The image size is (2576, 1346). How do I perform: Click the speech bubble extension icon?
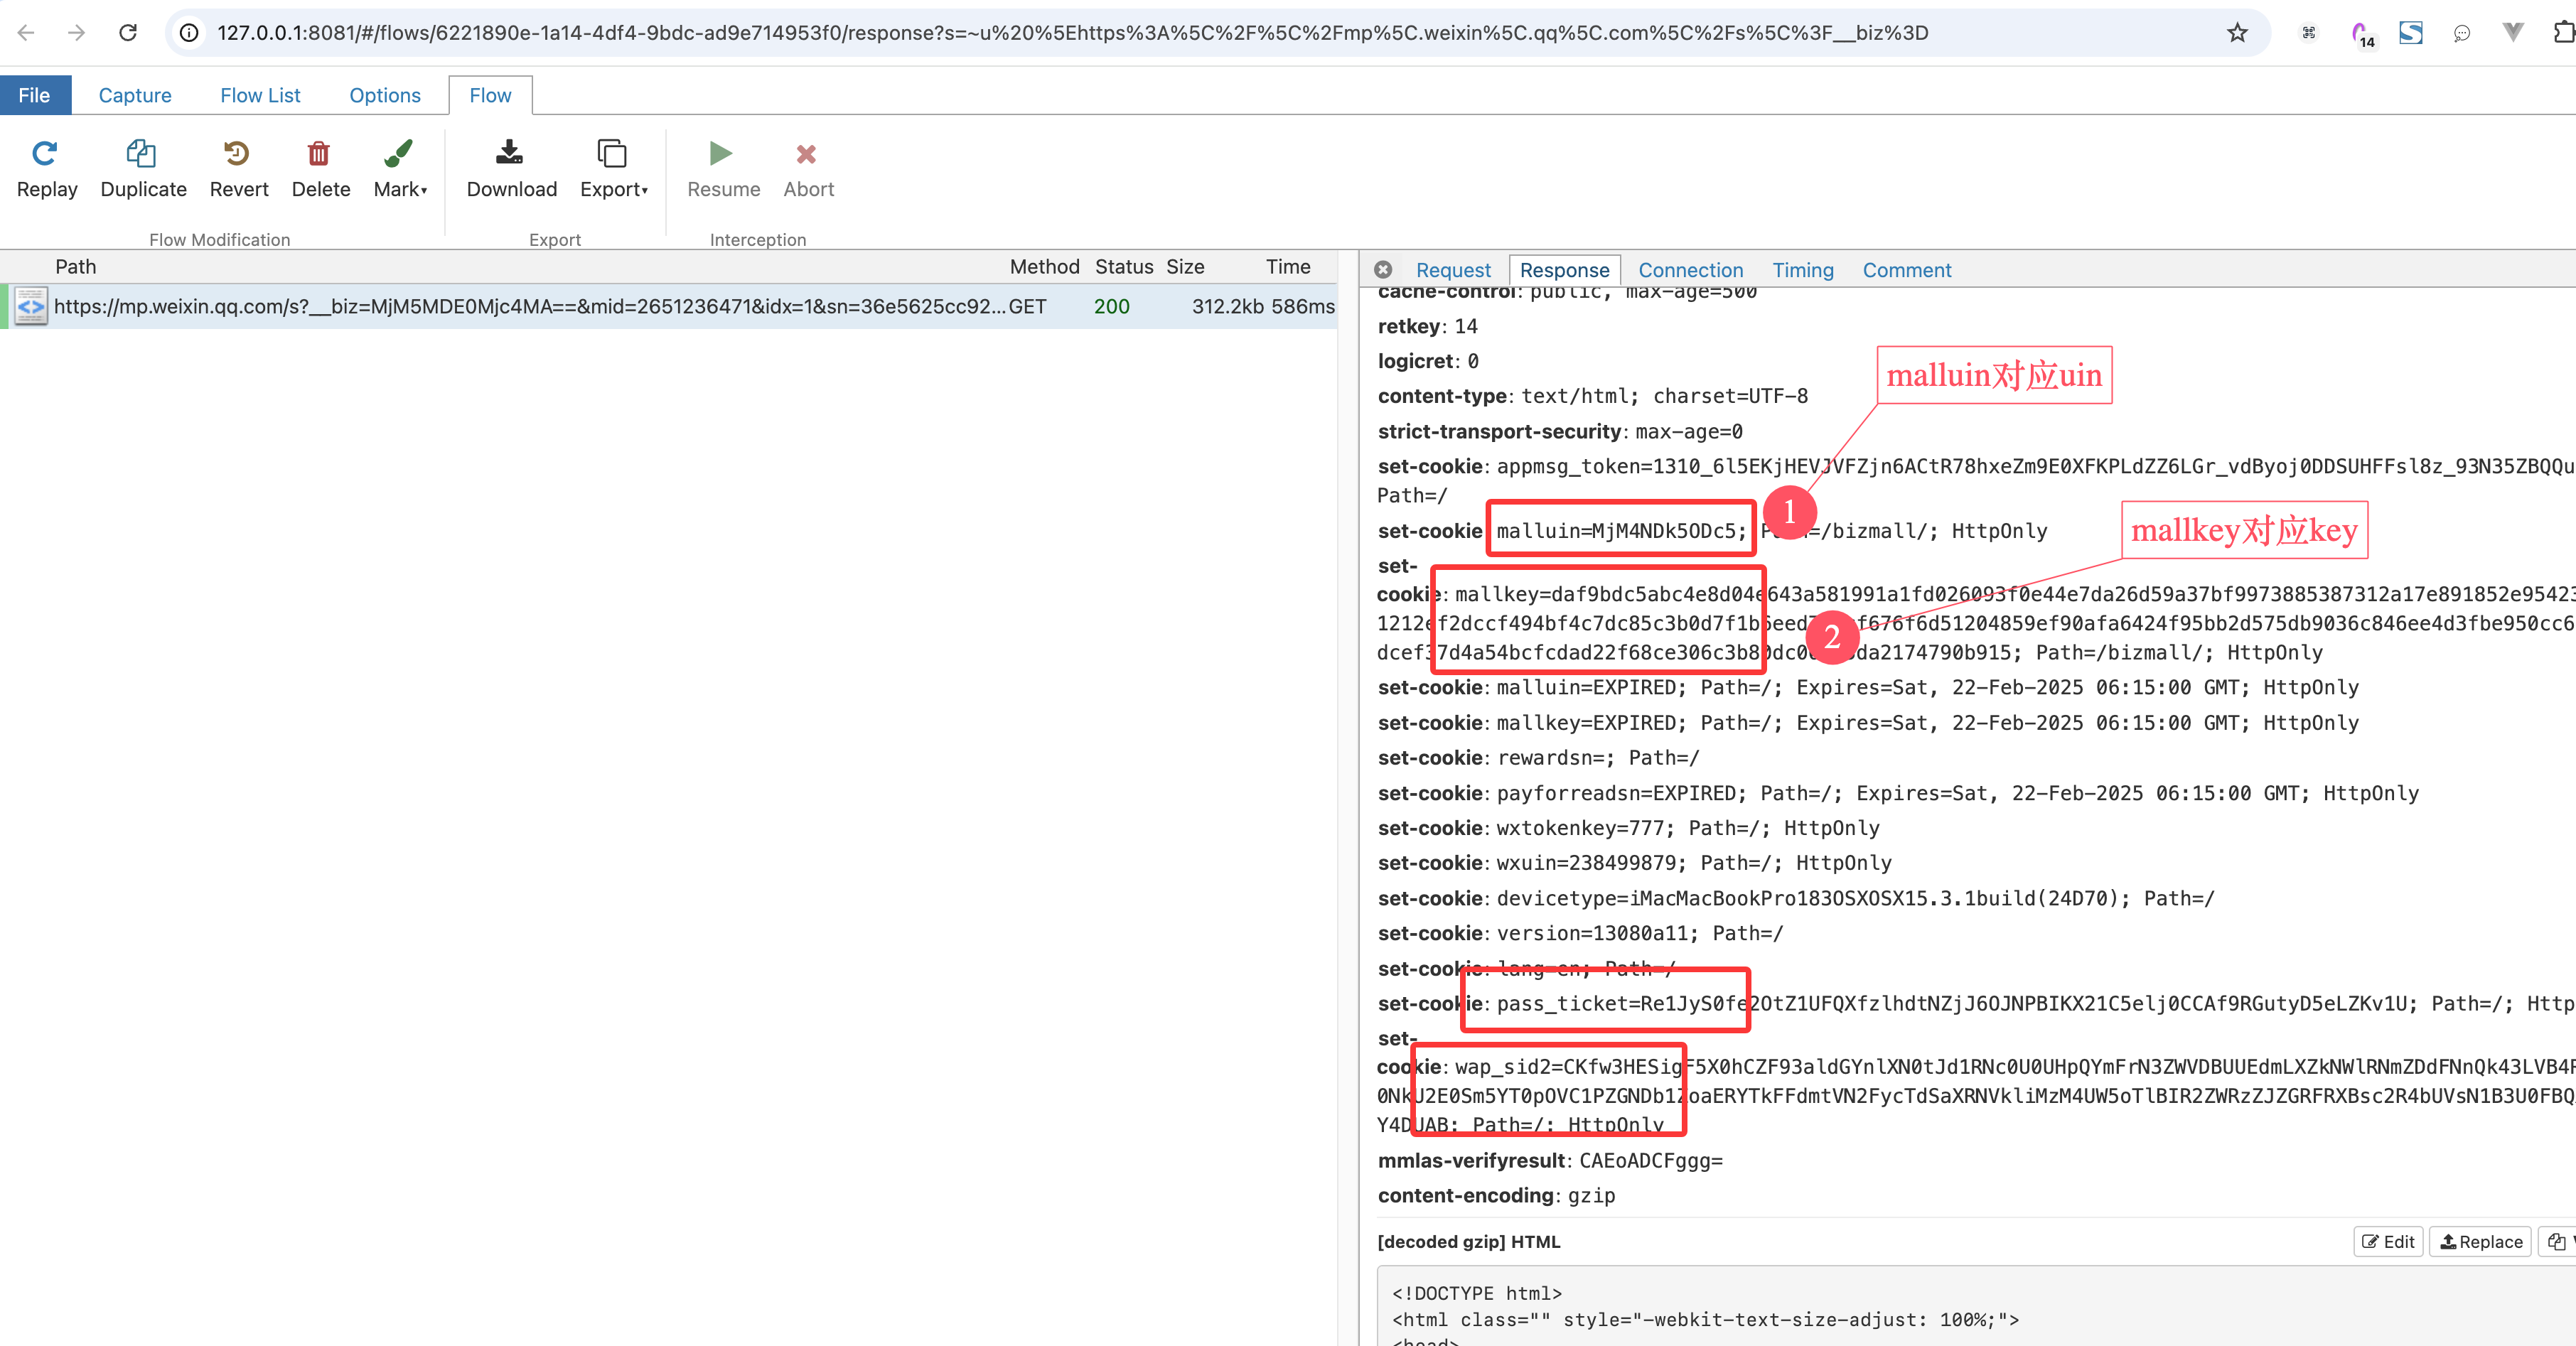[x=2462, y=33]
